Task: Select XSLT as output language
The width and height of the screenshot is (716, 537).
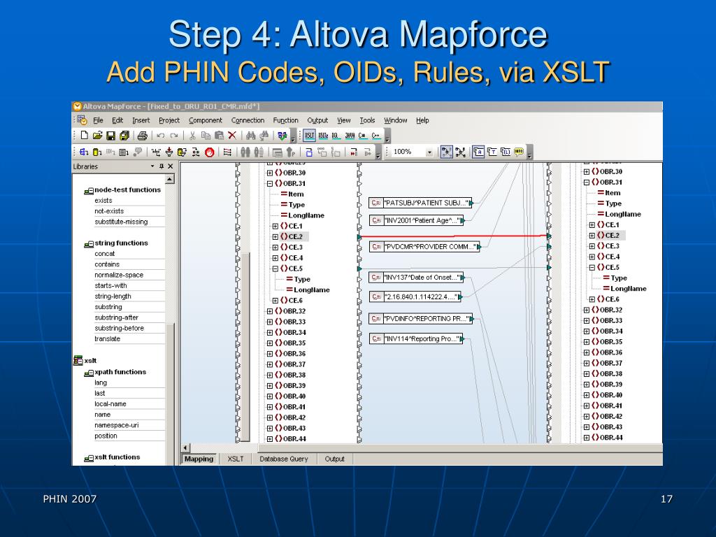Action: tap(310, 135)
